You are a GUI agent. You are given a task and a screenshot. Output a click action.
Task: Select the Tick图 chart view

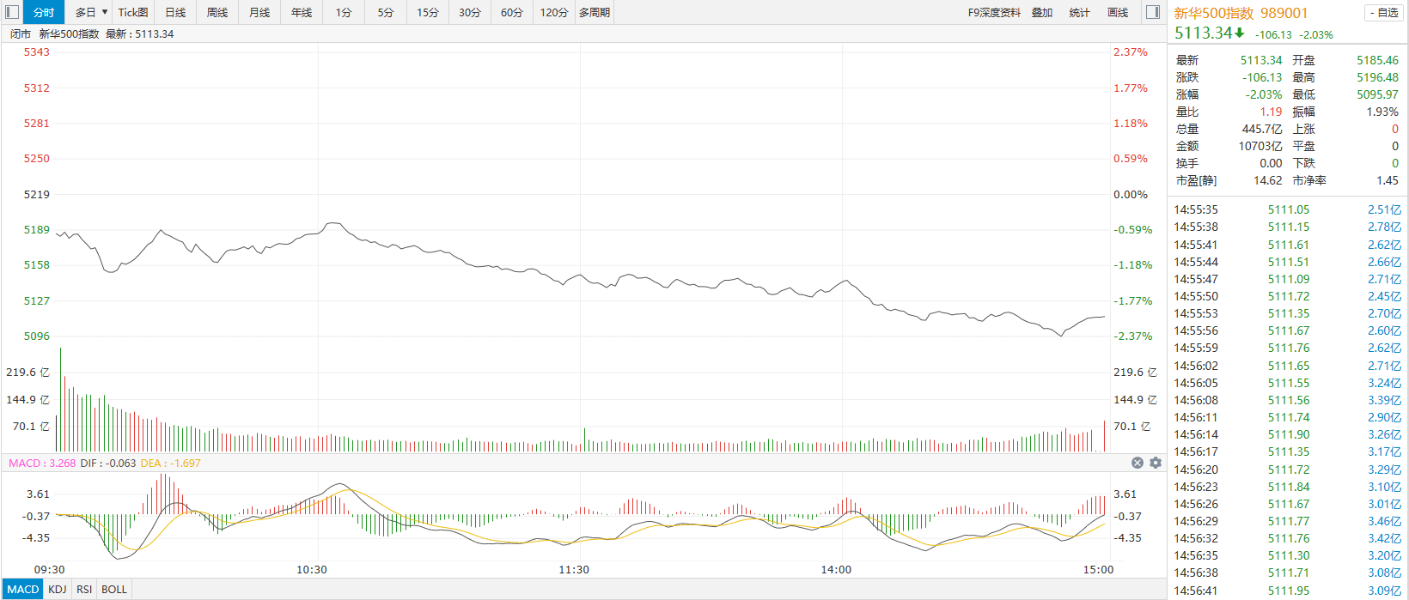[x=133, y=12]
